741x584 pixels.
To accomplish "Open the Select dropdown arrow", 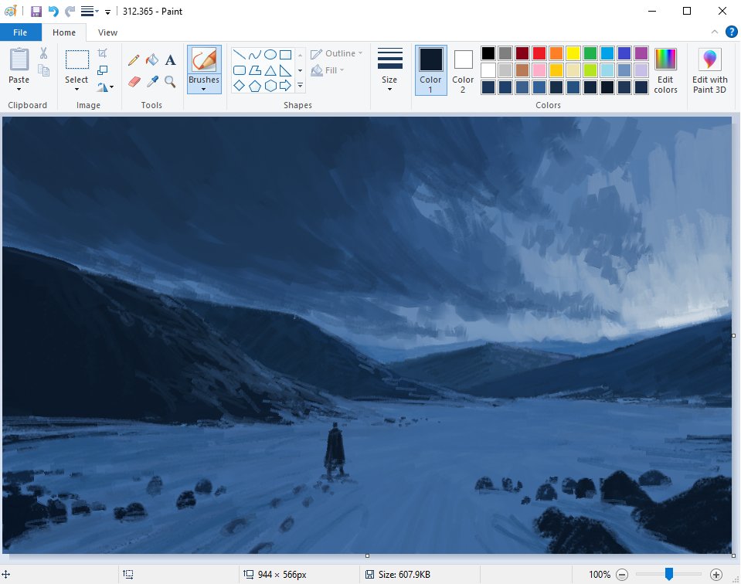I will point(76,90).
